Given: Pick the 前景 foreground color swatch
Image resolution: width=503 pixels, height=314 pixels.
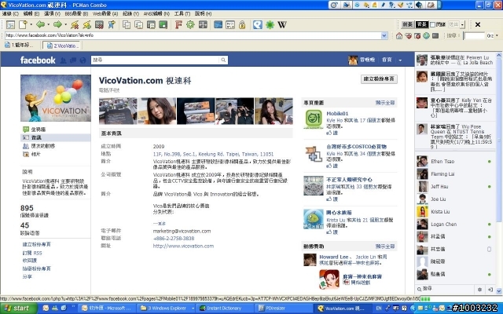Looking at the screenshot, I should (407, 24).
